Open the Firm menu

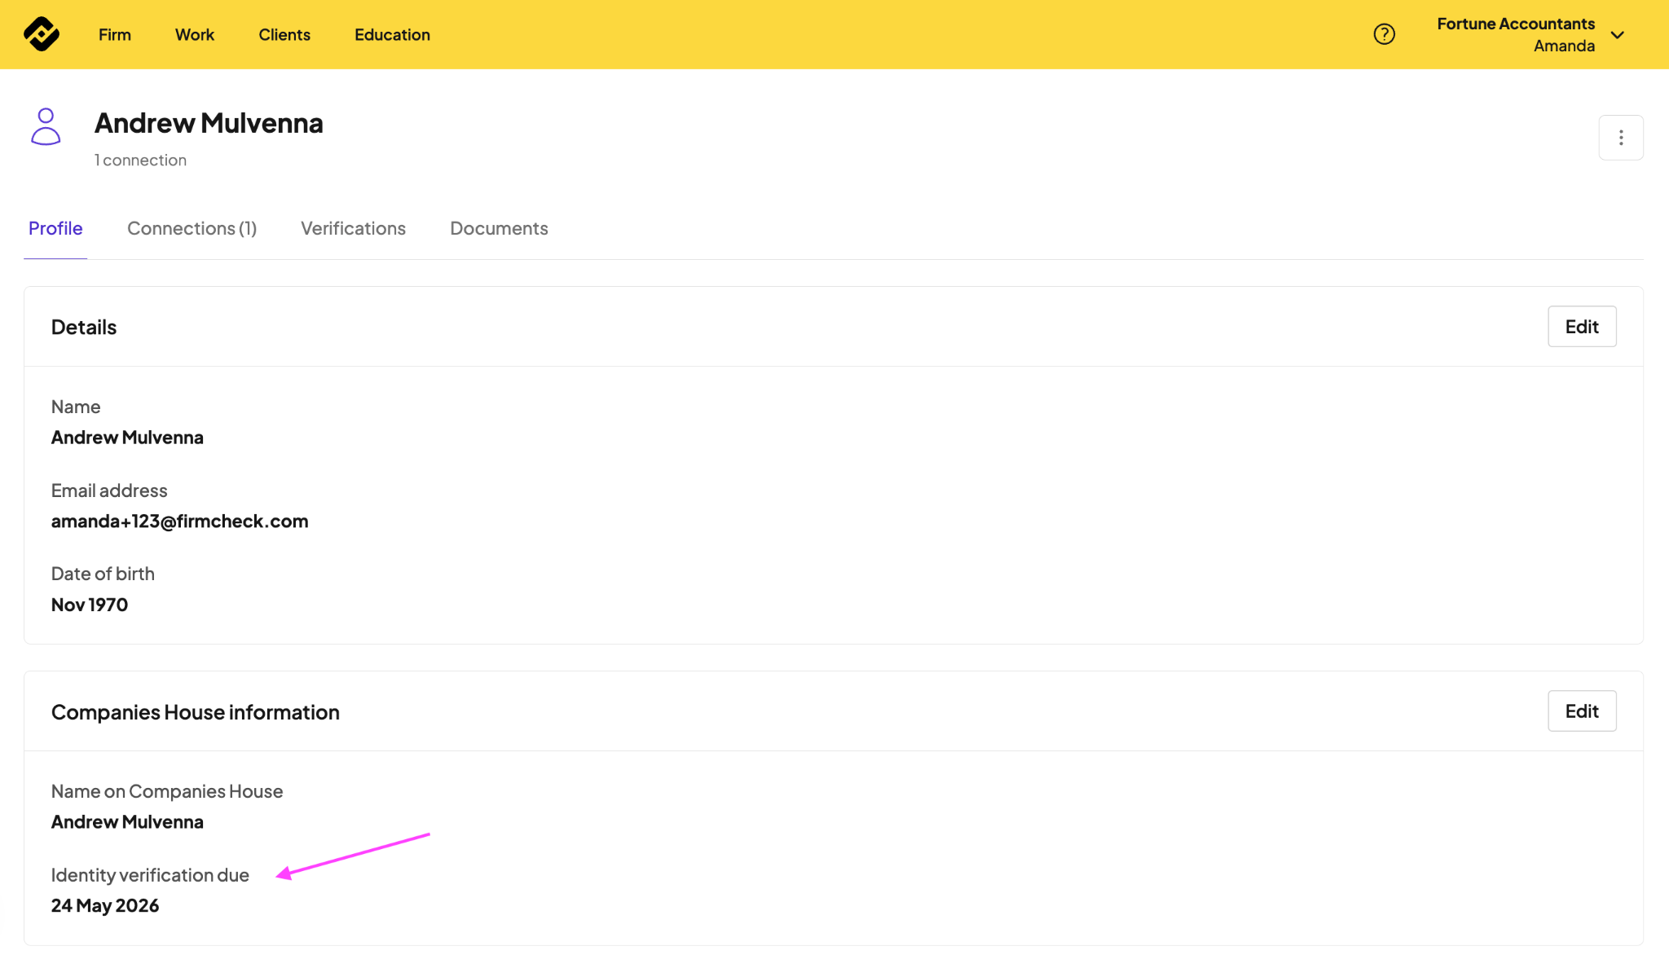[x=115, y=35]
